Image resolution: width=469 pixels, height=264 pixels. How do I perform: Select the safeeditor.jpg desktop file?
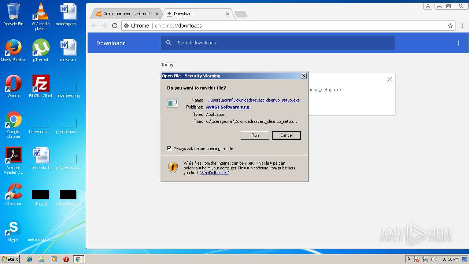pyautogui.click(x=68, y=198)
